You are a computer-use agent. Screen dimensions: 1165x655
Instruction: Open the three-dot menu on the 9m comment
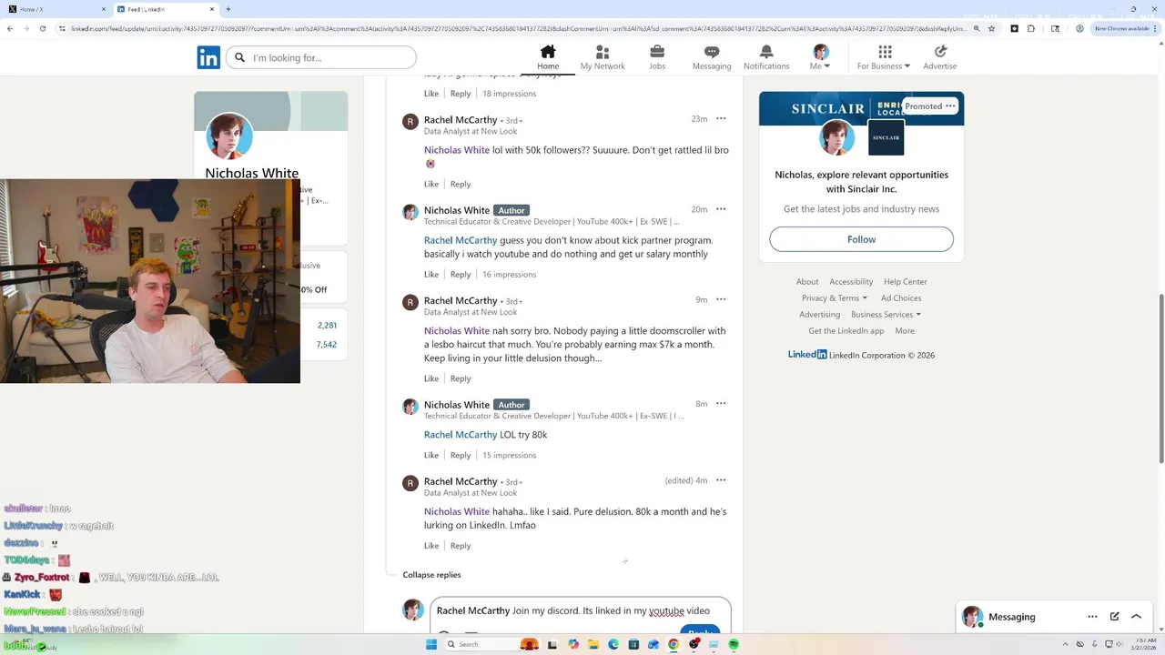tap(721, 298)
